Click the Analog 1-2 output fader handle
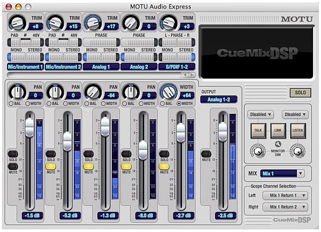 click(223, 132)
